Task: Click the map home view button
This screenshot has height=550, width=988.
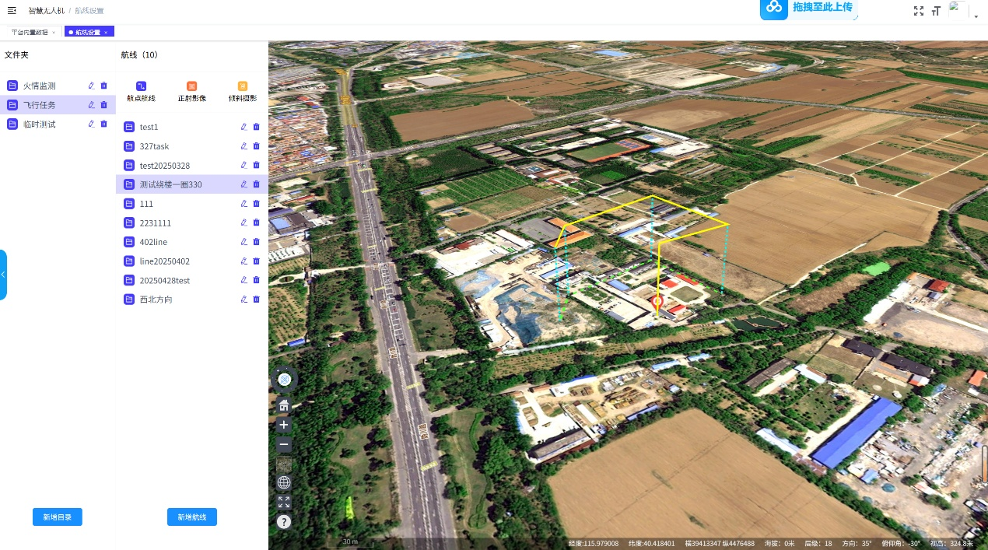Action: click(x=284, y=405)
